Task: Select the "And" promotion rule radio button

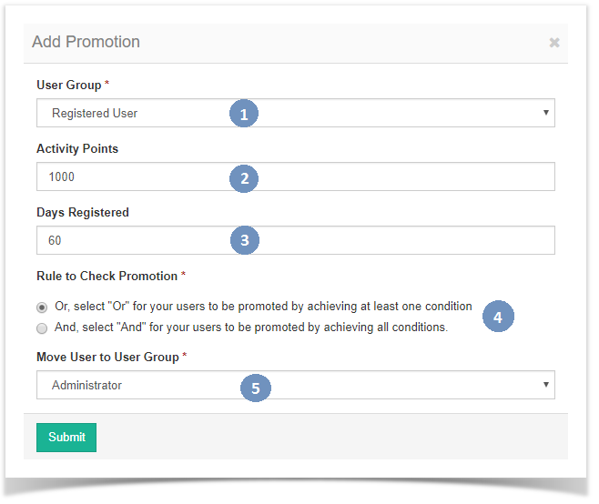Action: [42, 328]
